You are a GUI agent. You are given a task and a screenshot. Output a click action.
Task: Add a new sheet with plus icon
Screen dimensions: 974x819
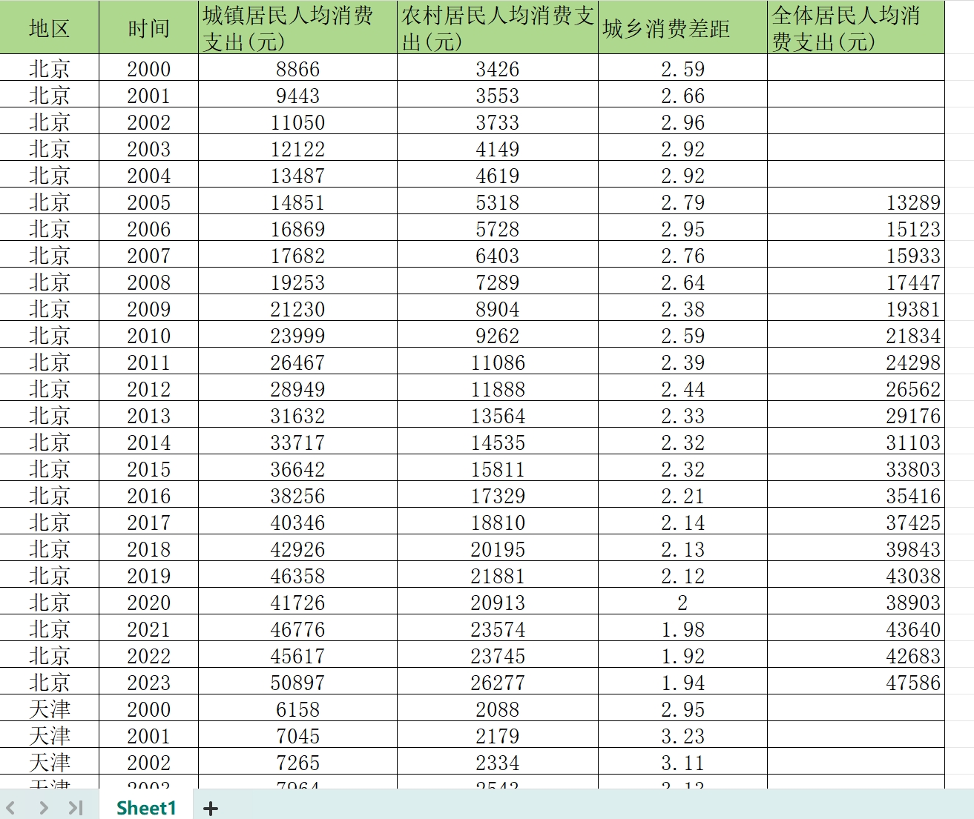tap(211, 808)
